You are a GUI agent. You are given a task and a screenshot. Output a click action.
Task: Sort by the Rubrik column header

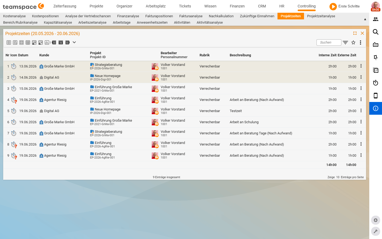205,55
